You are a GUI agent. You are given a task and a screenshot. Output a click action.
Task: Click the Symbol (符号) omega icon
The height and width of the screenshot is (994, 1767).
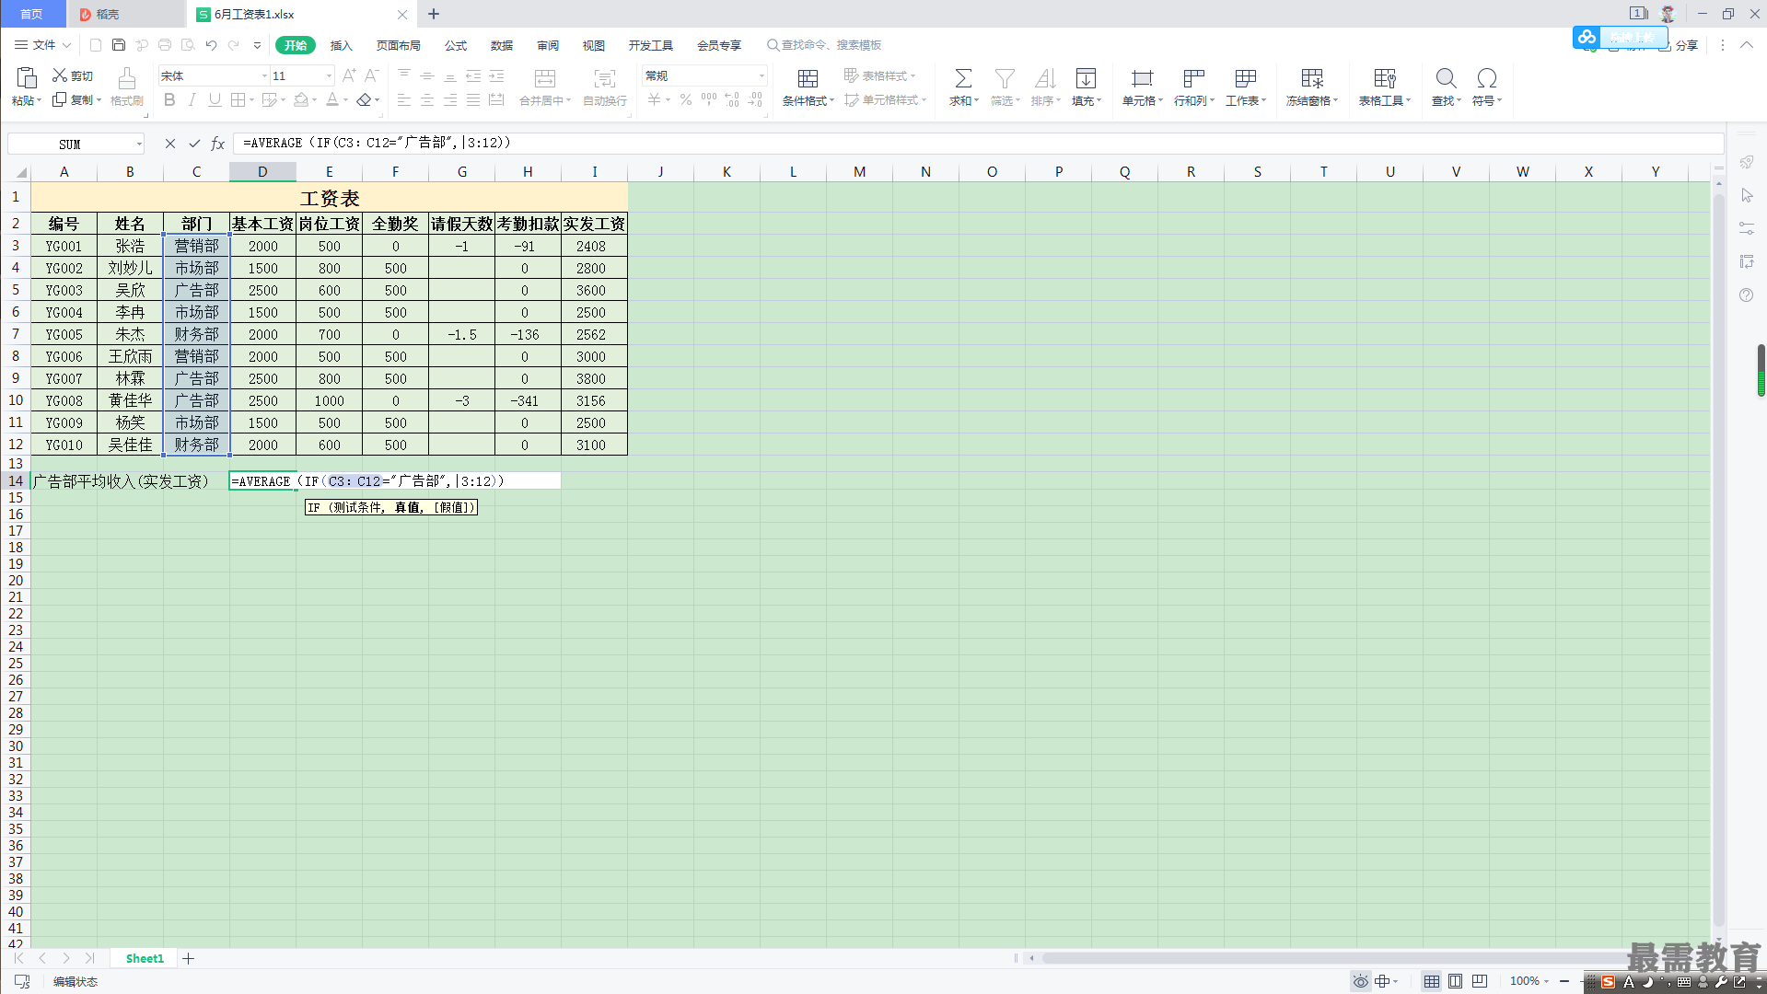1486,79
